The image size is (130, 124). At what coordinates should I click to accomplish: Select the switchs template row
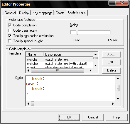pyautogui.click(x=60, y=60)
